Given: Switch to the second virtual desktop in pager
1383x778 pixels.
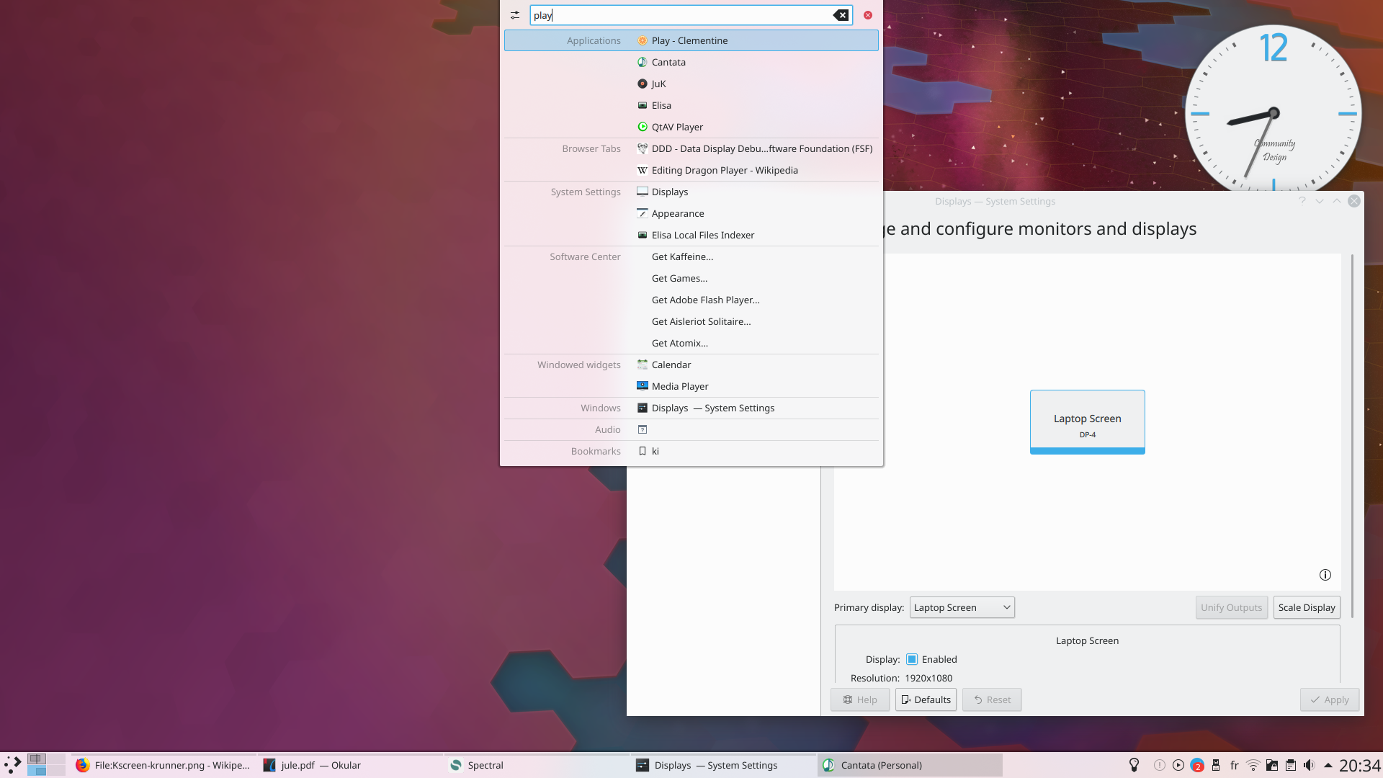Looking at the screenshot, I should tap(55, 759).
